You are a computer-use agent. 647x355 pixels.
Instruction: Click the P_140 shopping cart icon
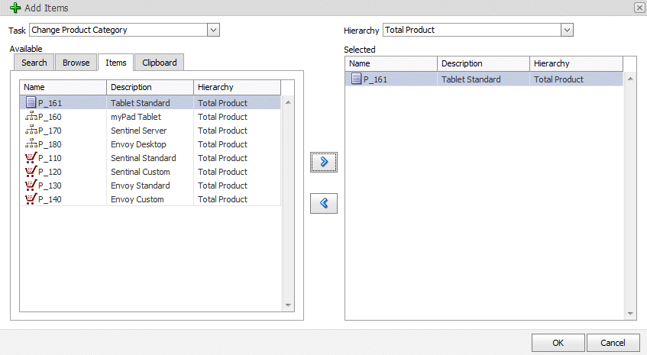(x=31, y=199)
